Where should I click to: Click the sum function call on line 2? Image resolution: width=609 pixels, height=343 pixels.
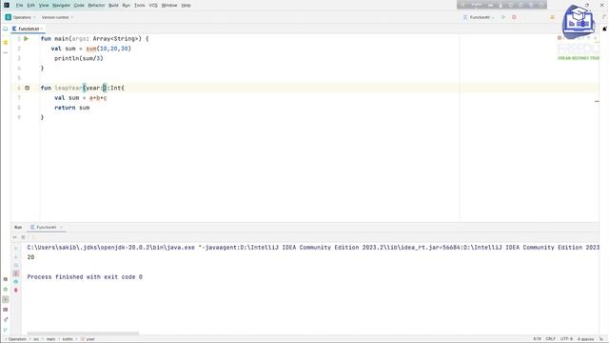[91, 49]
